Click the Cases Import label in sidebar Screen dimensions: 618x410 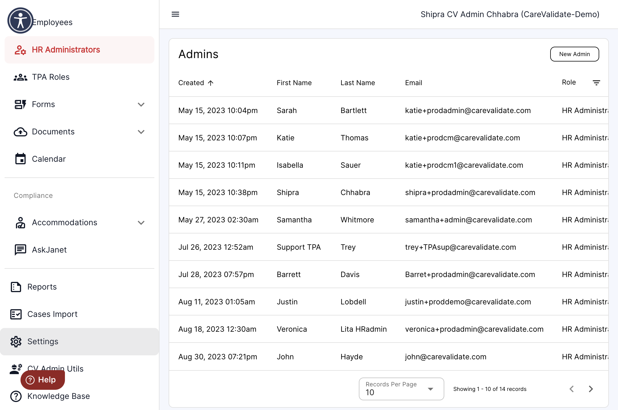[x=52, y=314]
